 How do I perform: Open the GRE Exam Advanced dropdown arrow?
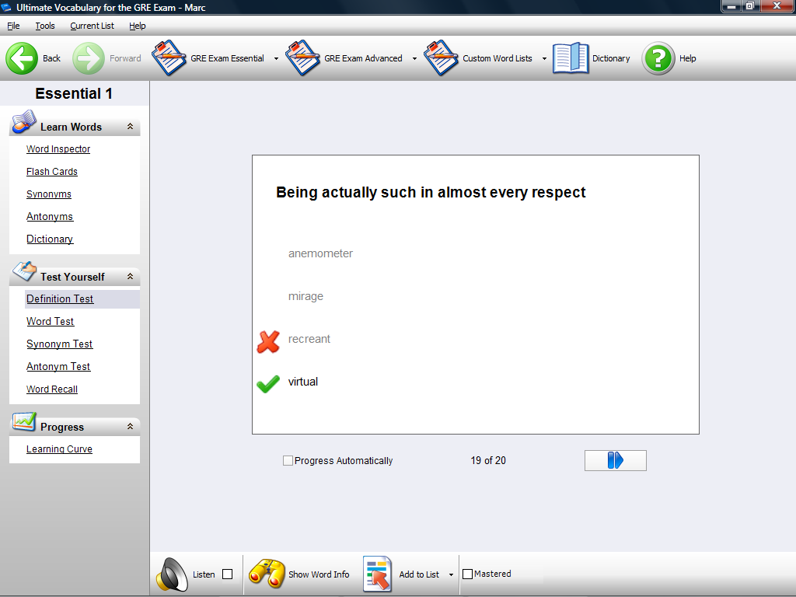414,58
